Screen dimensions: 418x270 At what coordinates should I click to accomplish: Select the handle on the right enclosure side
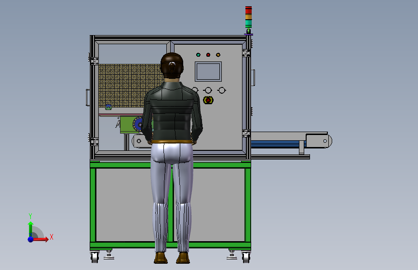pos(253,77)
